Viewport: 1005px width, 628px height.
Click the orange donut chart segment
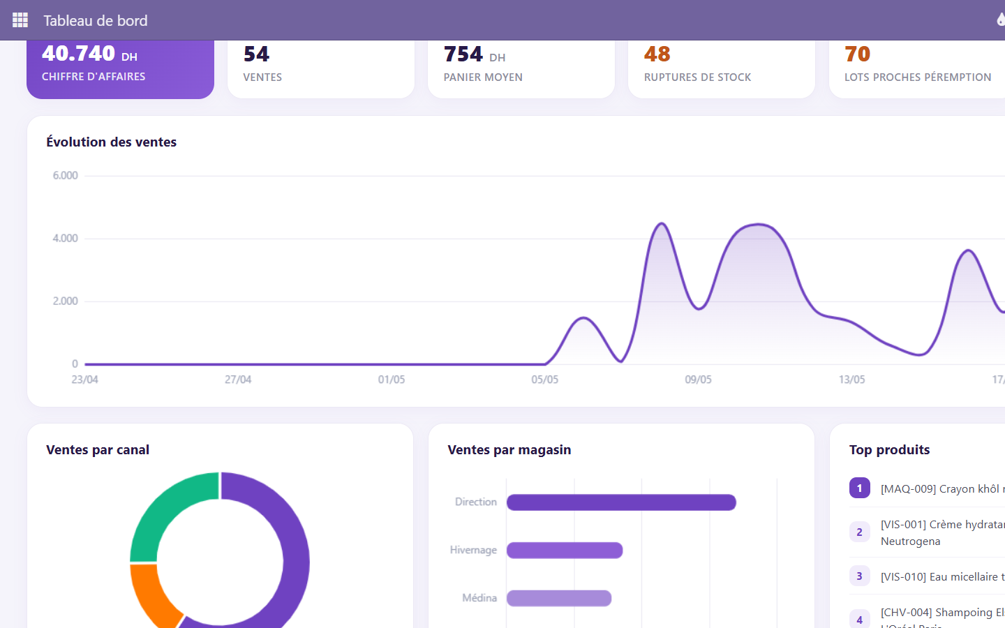tap(152, 595)
